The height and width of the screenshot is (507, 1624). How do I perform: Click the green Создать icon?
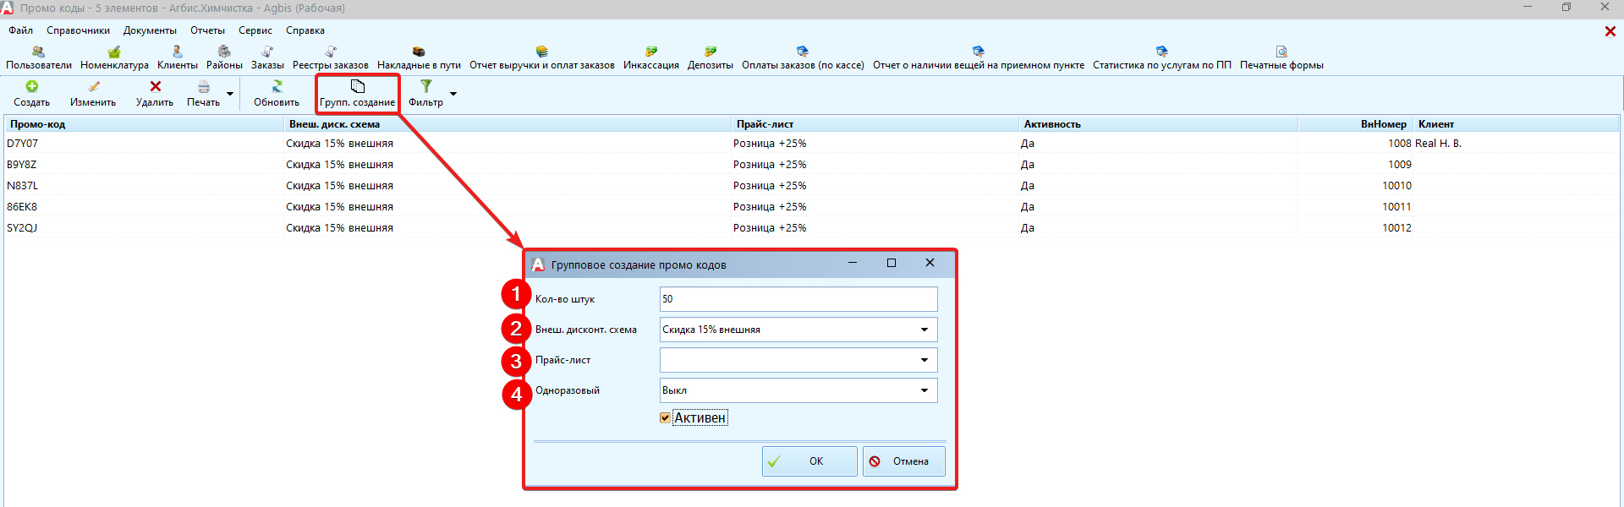pos(32,86)
